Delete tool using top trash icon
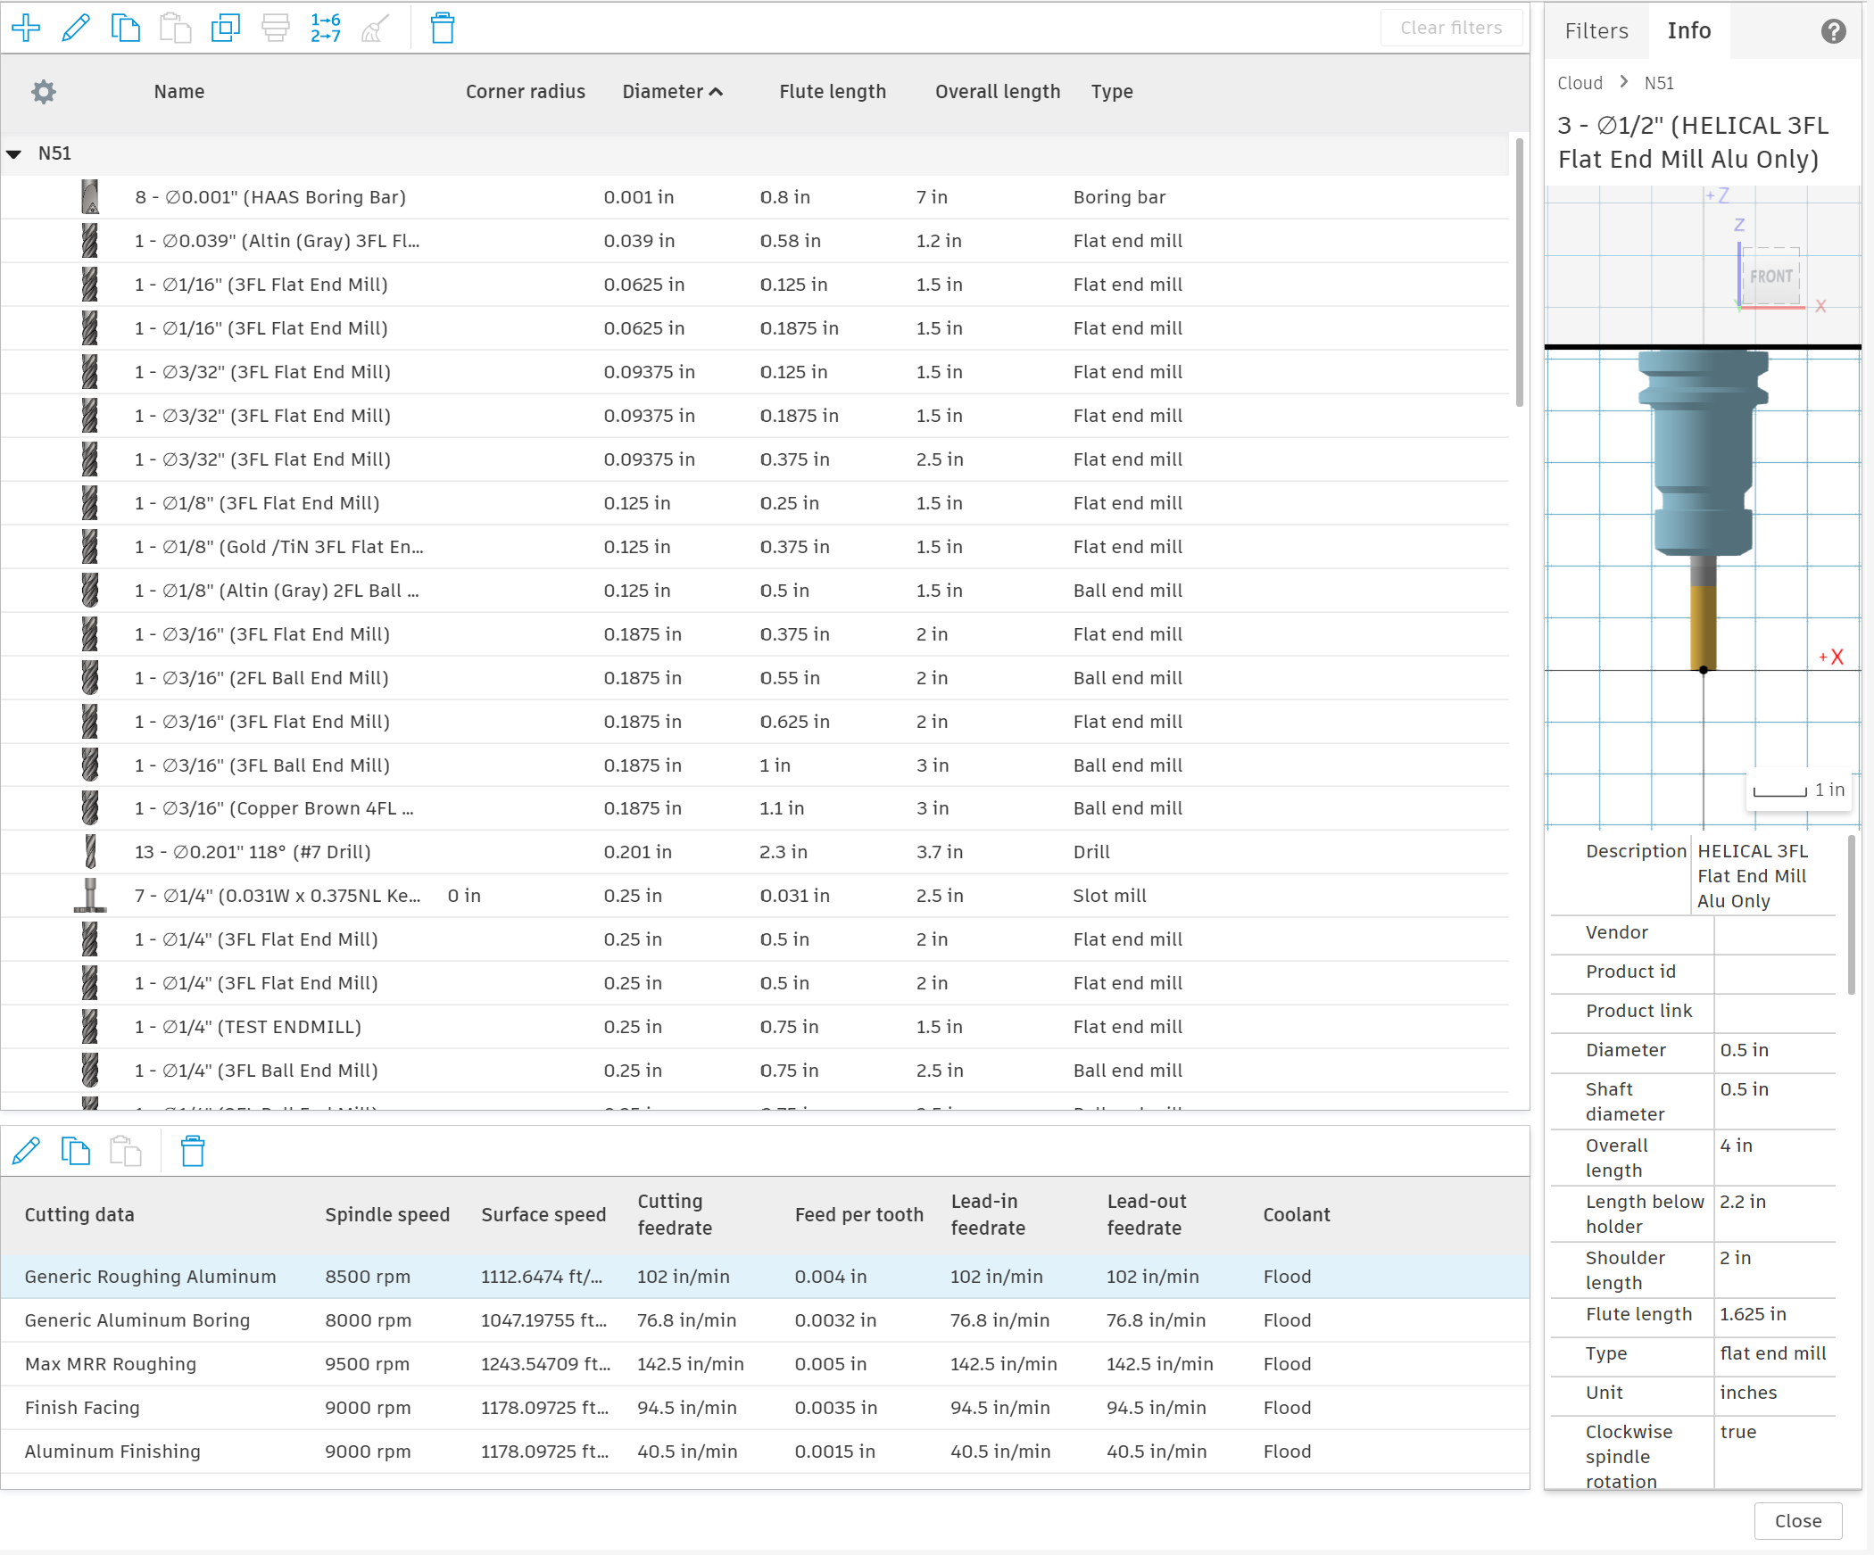The image size is (1874, 1555). [443, 28]
